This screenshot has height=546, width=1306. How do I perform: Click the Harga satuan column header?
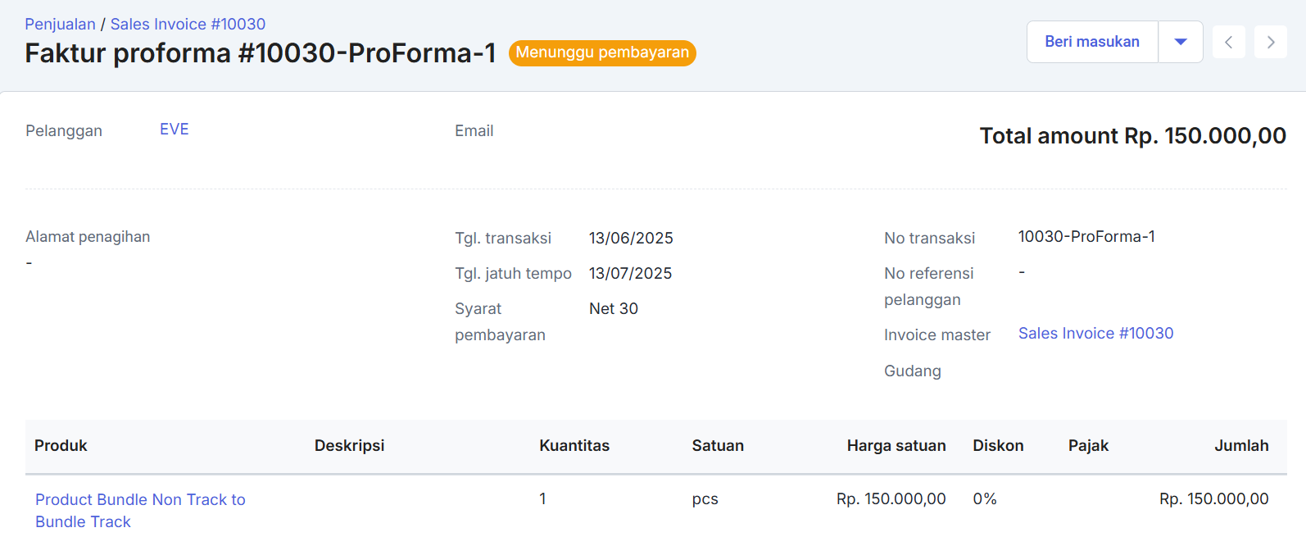point(896,446)
